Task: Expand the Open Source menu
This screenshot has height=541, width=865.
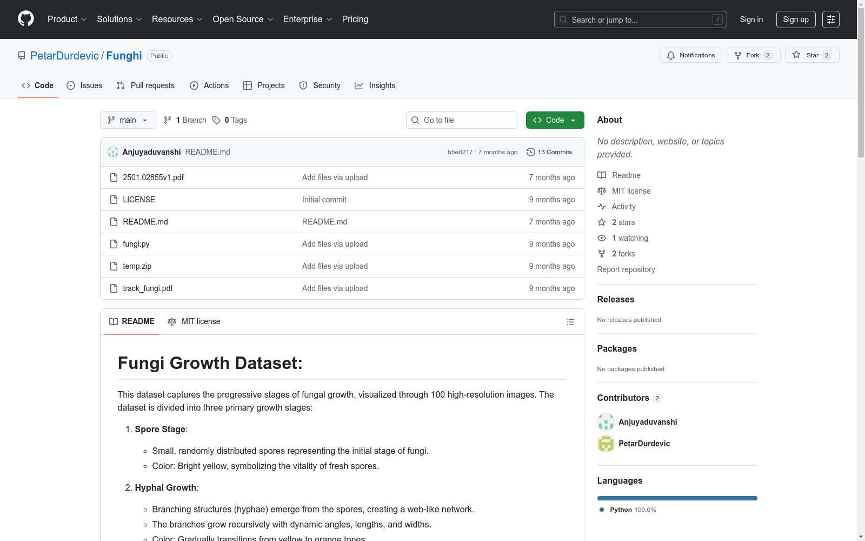Action: pos(243,19)
